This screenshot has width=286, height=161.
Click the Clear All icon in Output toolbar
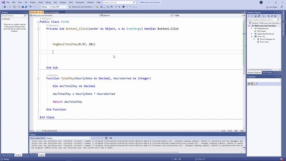tap(106, 138)
